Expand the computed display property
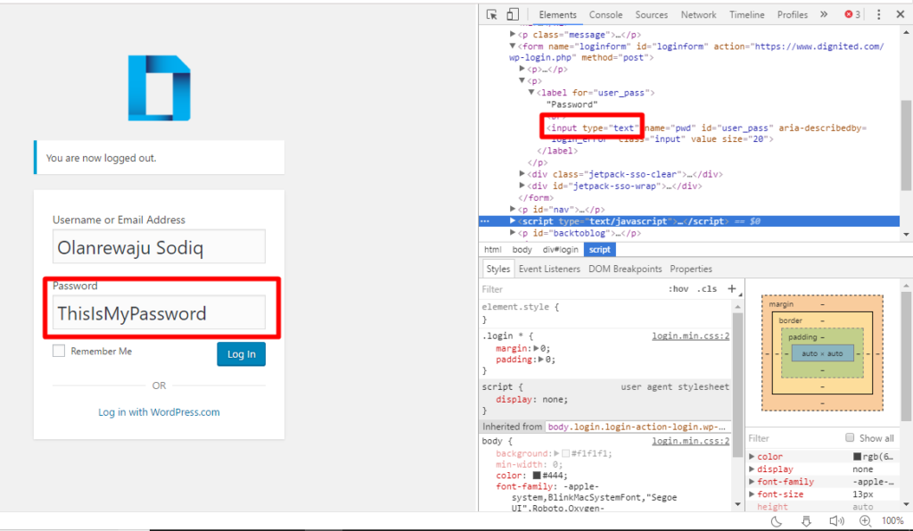913x531 pixels. point(752,469)
